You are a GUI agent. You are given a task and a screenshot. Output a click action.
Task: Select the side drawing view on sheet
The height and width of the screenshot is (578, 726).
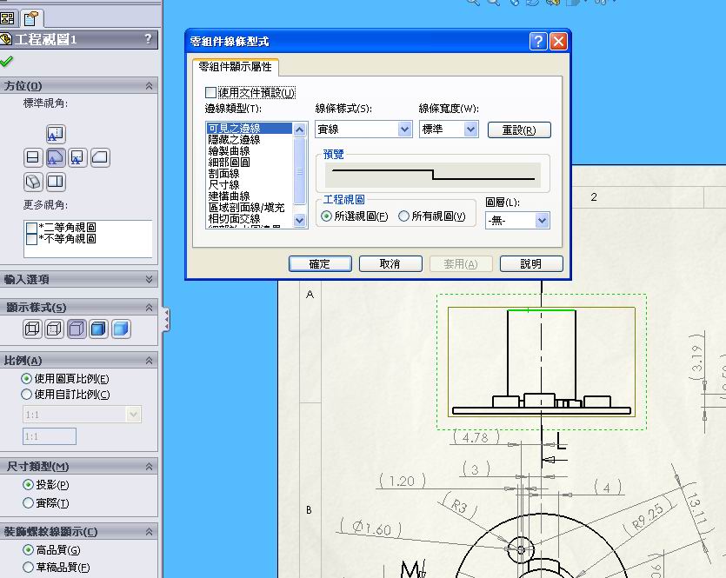[542, 362]
